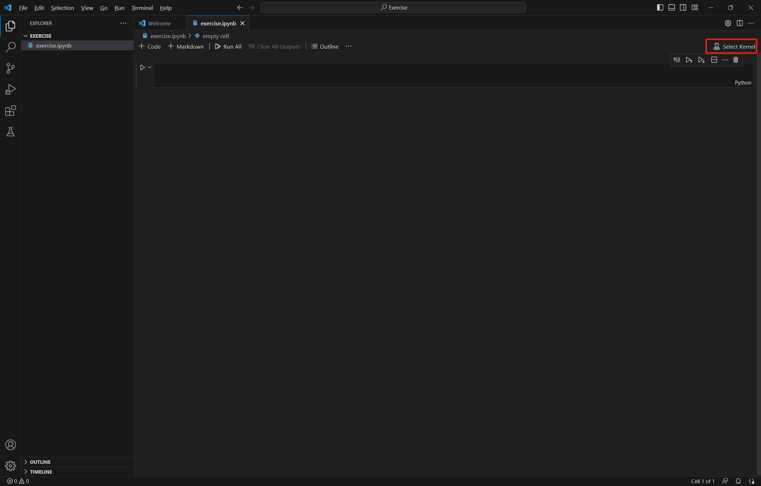
Task: Run by line in cell toolbar
Action: (x=677, y=60)
